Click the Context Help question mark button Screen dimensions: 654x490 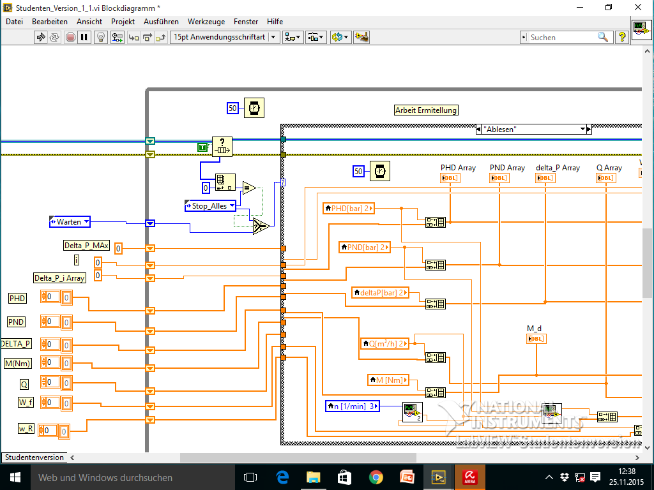click(x=621, y=37)
